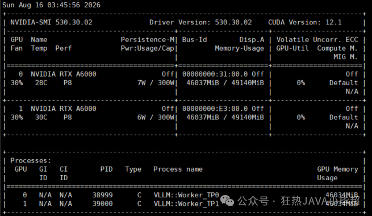Click PID 39000

click(102, 203)
